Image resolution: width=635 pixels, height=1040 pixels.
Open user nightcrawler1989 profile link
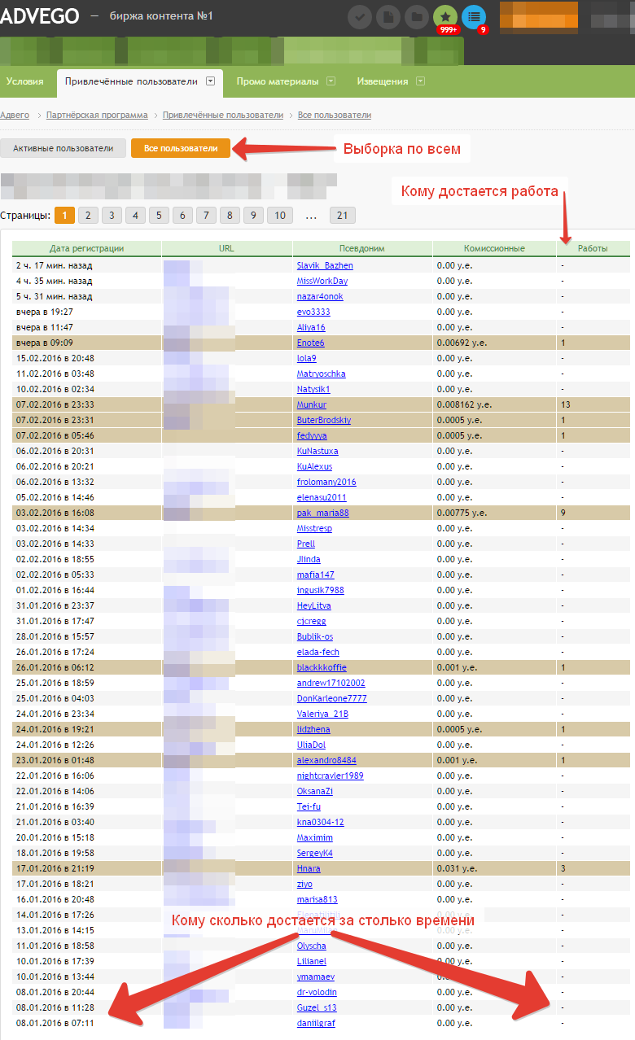coord(331,776)
